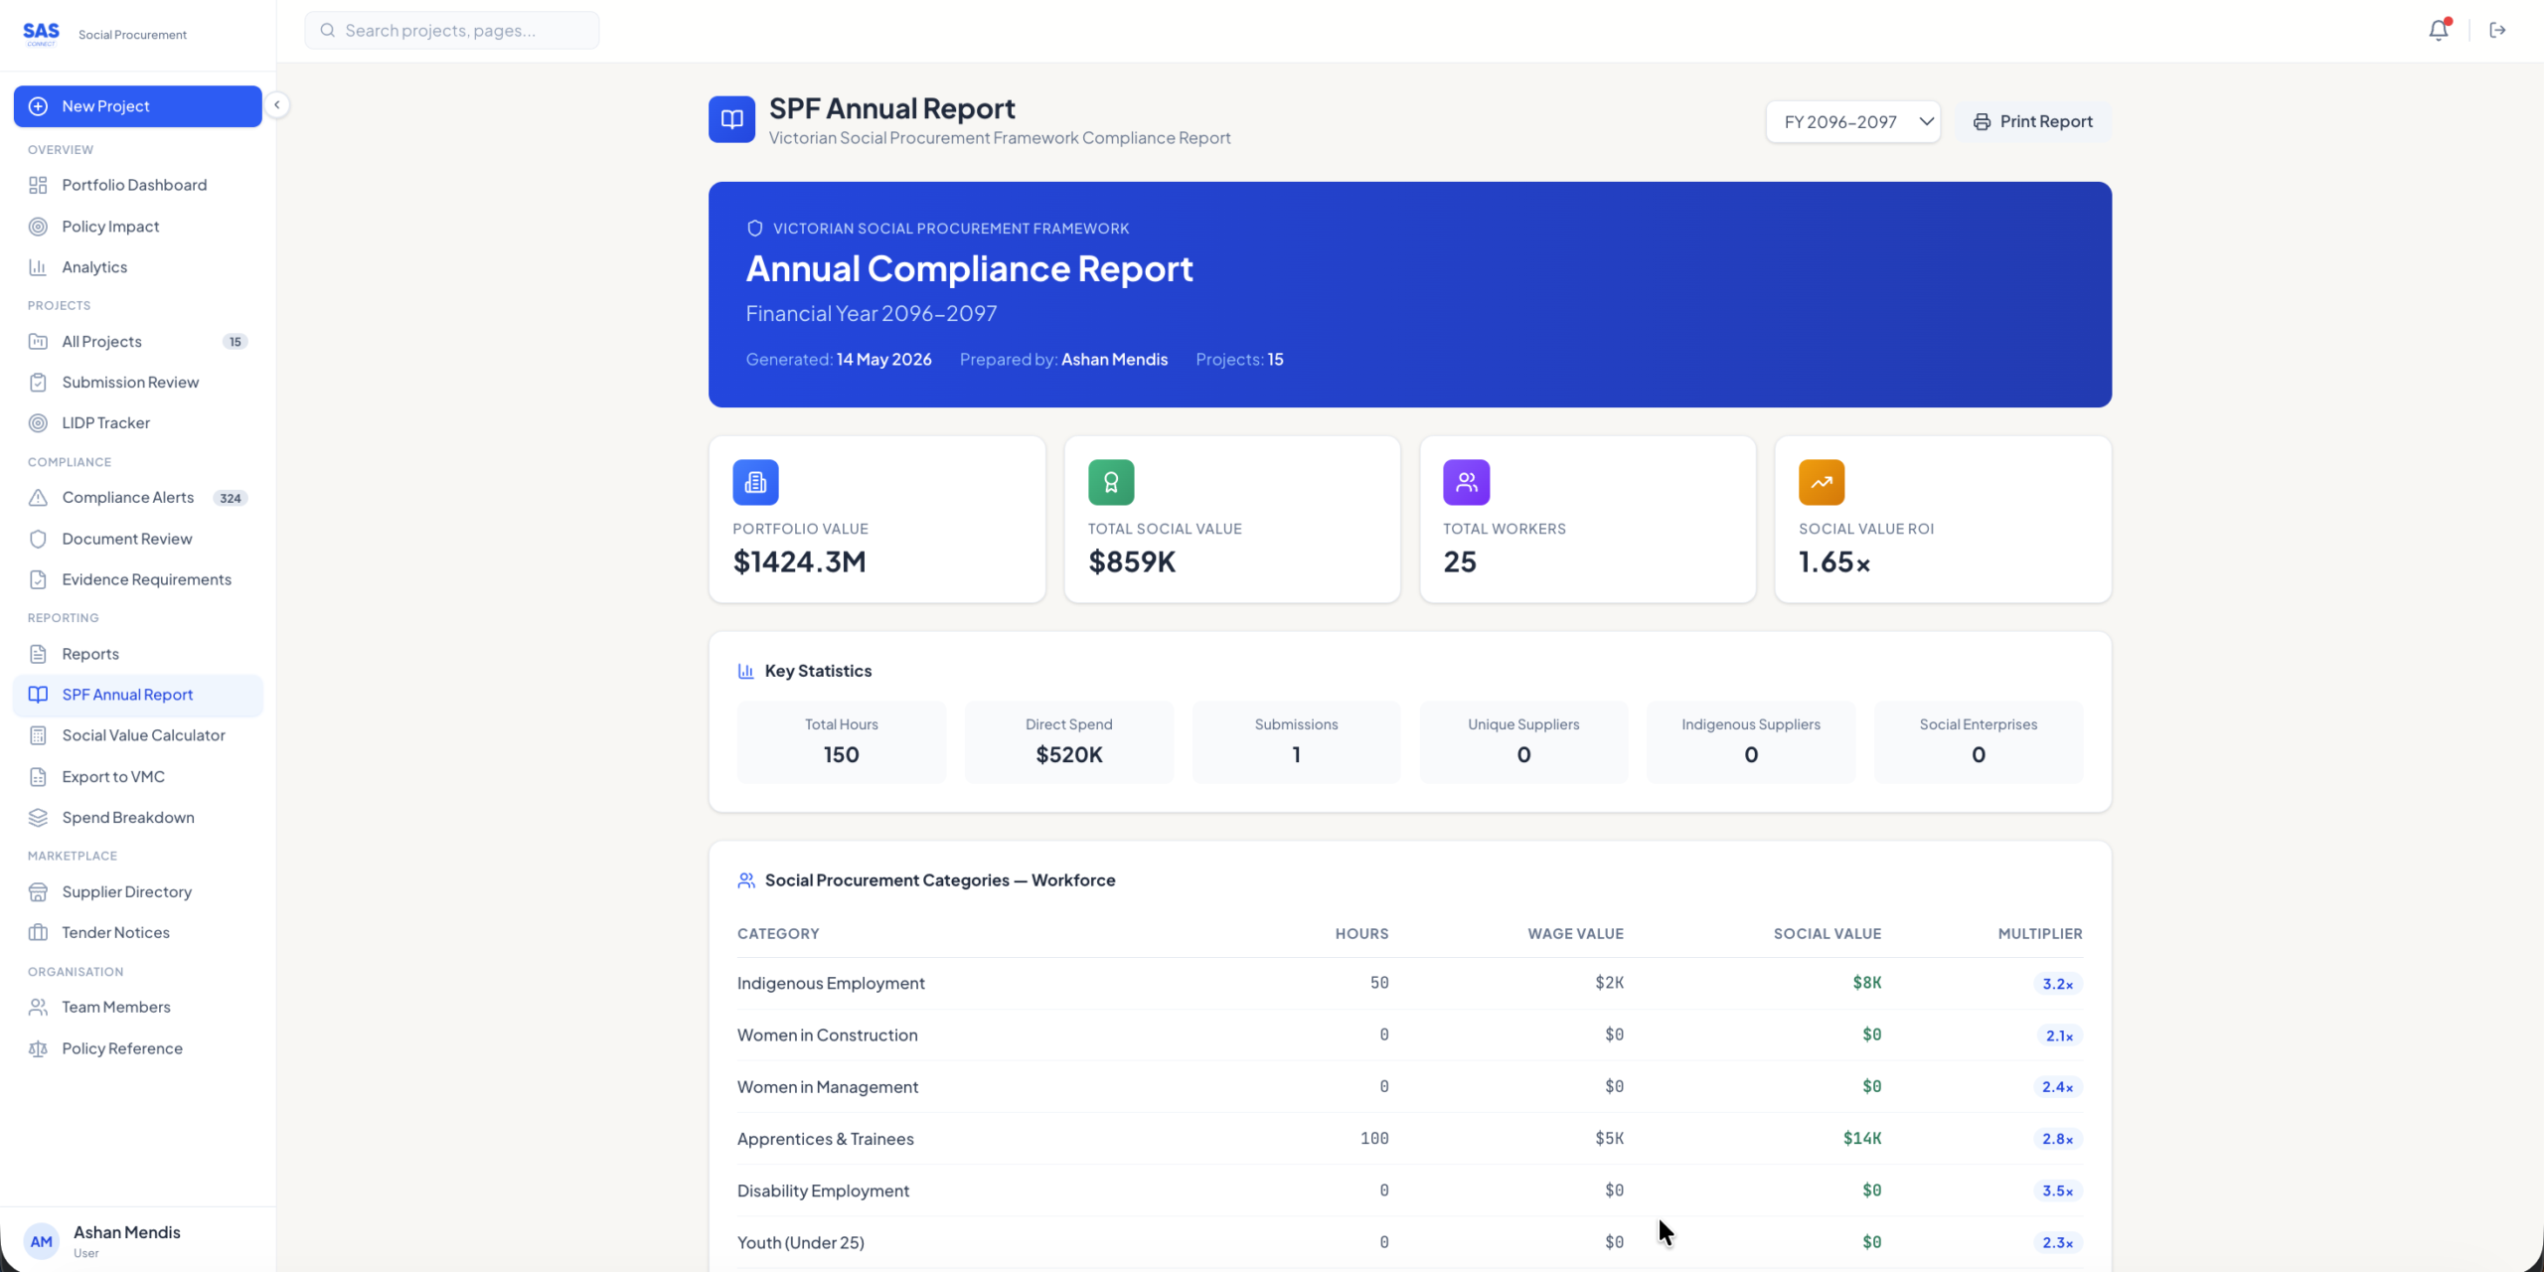Click the WAGE VALUE column header
The width and height of the screenshot is (2544, 1272).
[x=1575, y=934]
